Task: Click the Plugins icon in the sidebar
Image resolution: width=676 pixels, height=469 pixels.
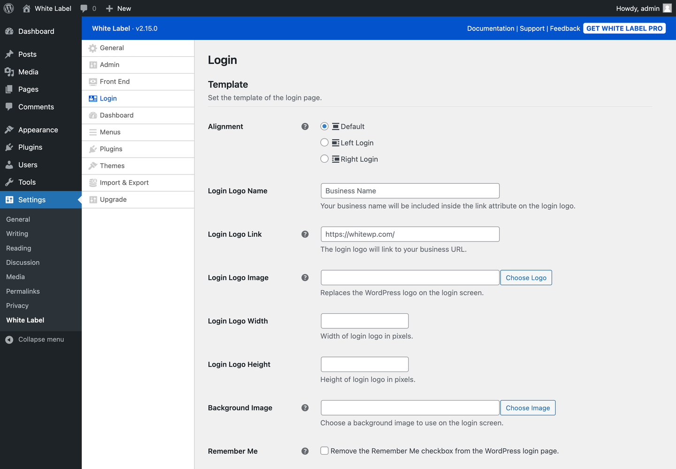Action: click(9, 147)
